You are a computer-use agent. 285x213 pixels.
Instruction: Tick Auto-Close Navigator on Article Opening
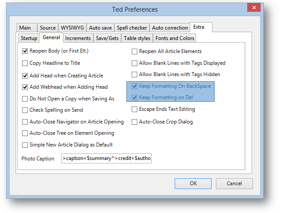point(25,122)
